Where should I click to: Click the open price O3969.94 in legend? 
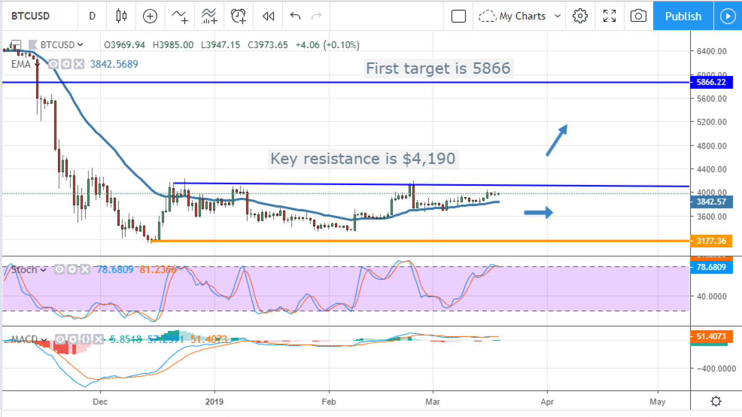(124, 45)
